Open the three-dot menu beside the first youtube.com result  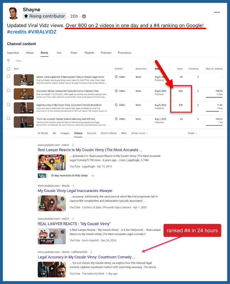point(73,145)
